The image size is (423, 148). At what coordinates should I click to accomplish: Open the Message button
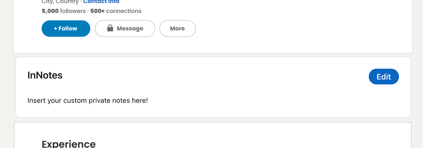125,28
